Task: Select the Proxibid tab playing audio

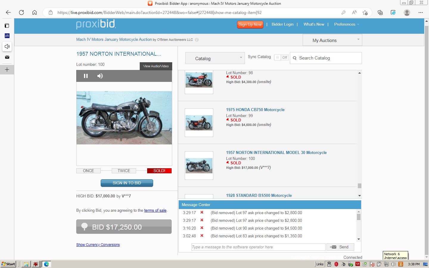Action: (7, 46)
